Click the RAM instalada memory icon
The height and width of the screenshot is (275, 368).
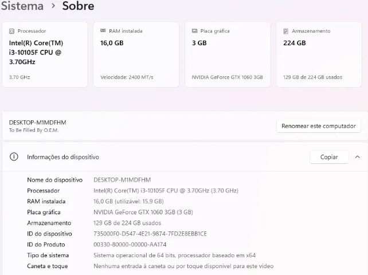pyautogui.click(x=103, y=30)
